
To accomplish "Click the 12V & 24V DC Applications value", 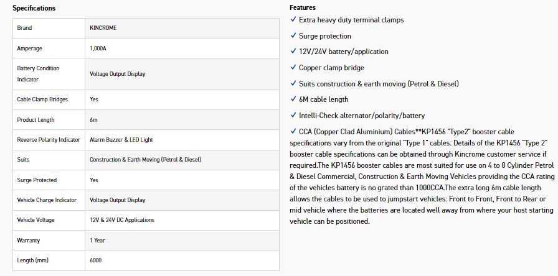I will pos(122,220).
